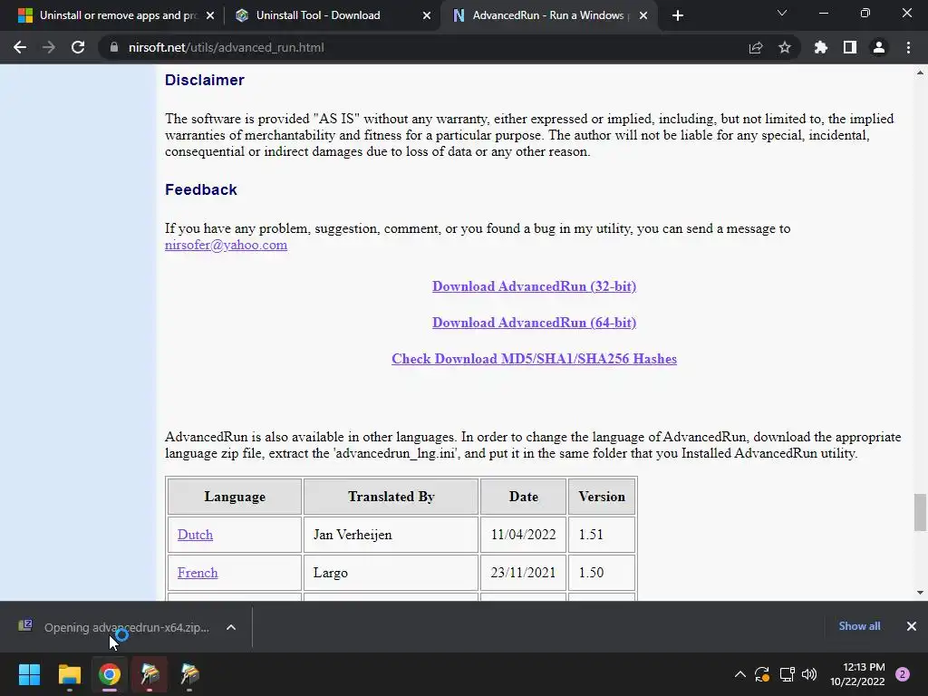Open the volume speaker icon

pos(809,673)
